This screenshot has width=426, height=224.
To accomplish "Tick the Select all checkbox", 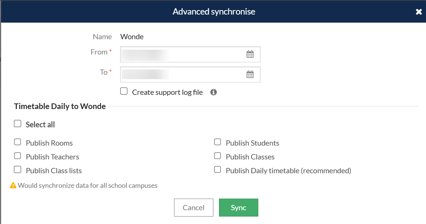I will coord(18,124).
